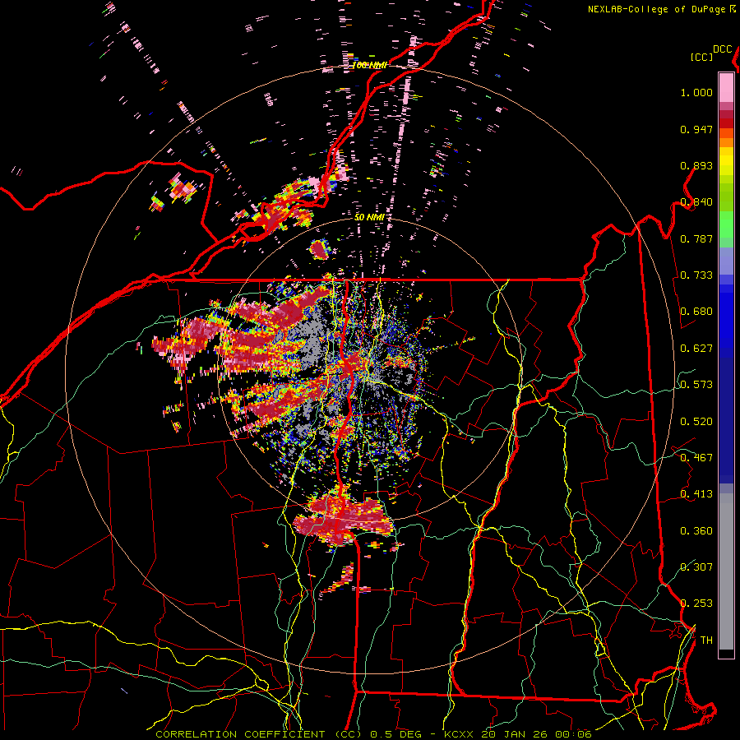Pick the gray swatch beside 0.307

coord(726,571)
